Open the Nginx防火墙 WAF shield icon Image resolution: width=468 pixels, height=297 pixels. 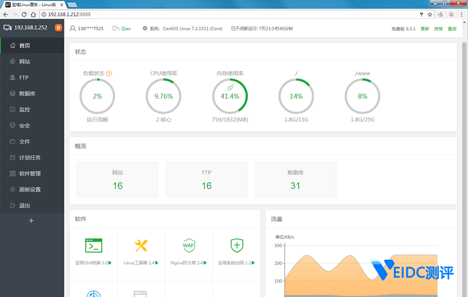[189, 246]
